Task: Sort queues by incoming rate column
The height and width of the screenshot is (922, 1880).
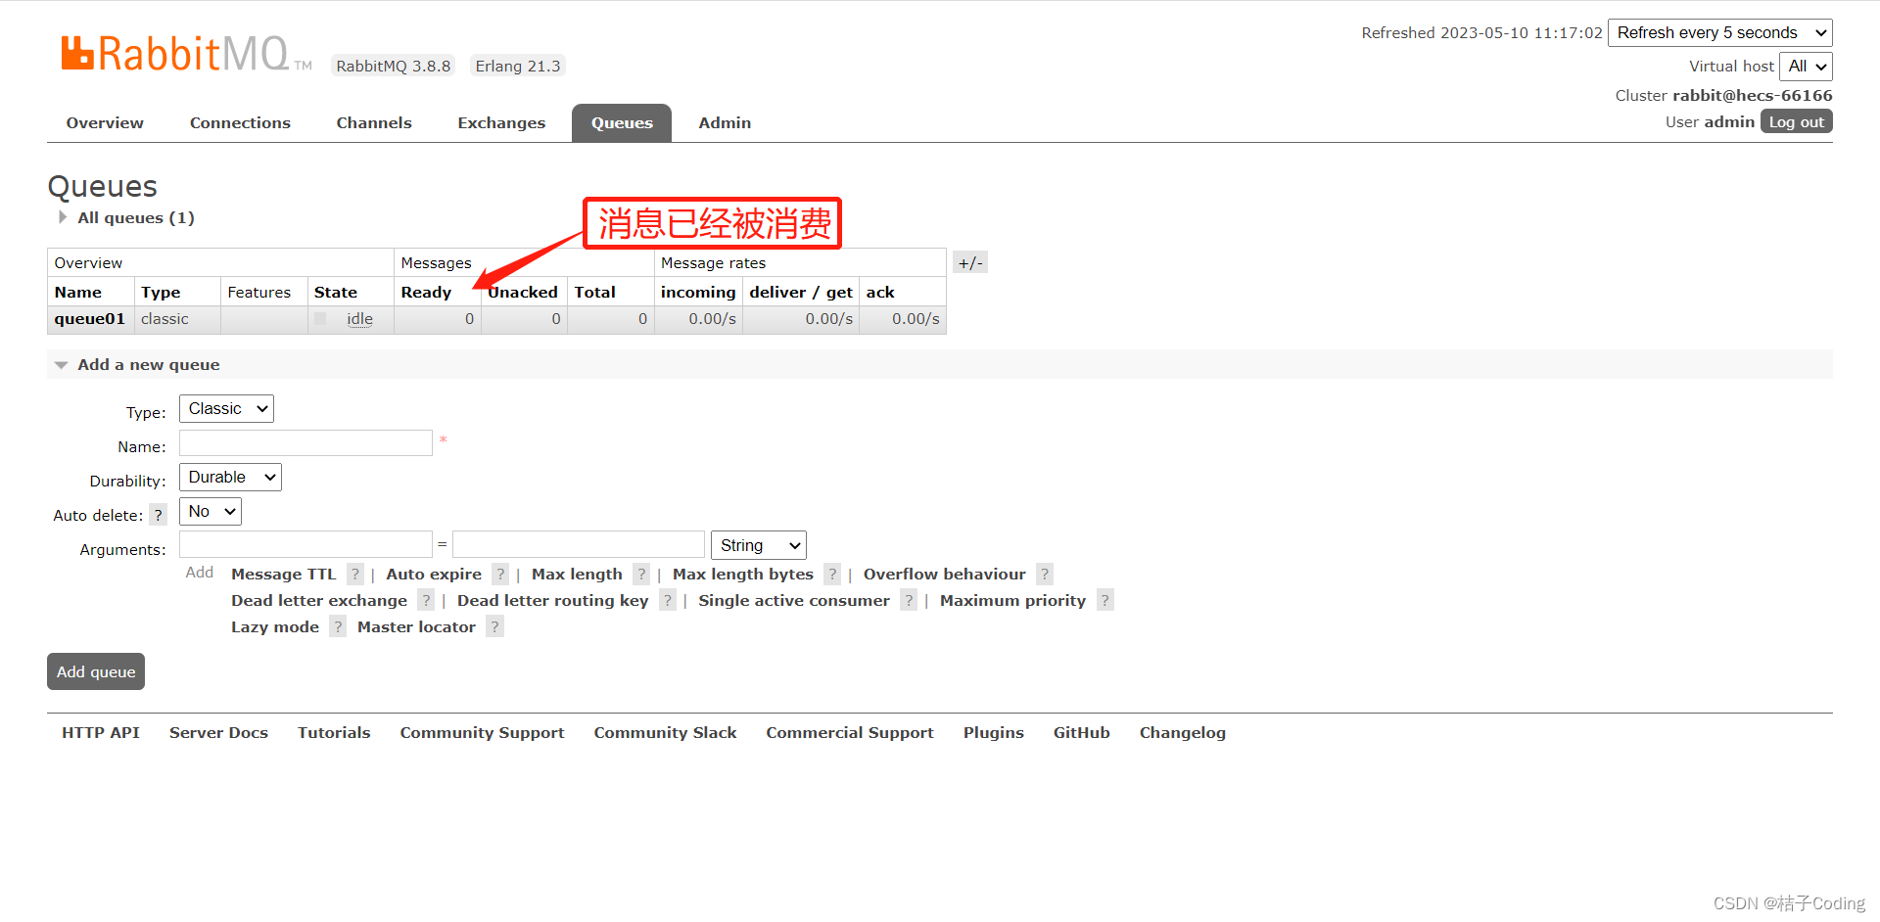Action: [698, 292]
